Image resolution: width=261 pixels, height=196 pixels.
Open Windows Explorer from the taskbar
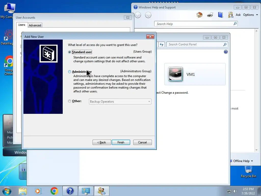click(x=23, y=191)
